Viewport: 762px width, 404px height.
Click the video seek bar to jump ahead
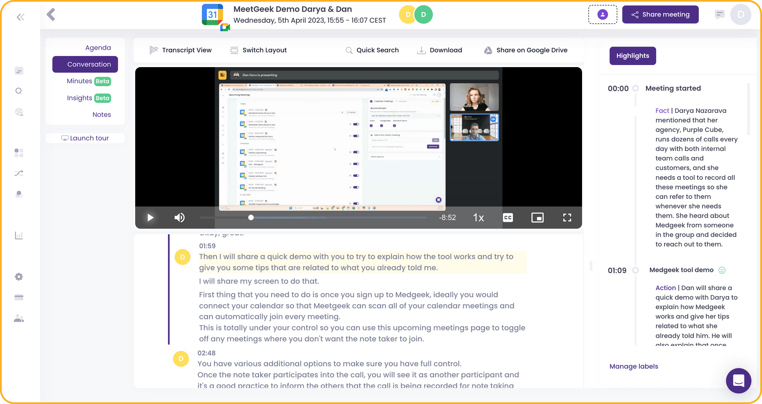[340, 217]
